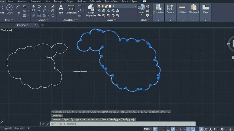Open the layer name dropdown list
Screen dimensions: 234x131
tap(135, 6)
